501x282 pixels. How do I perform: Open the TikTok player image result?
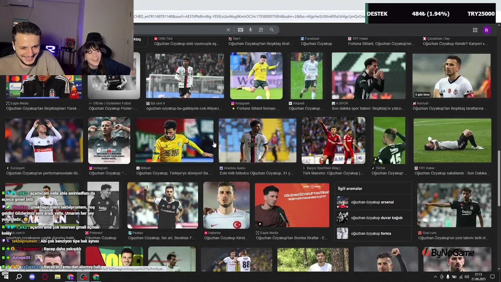tap(389, 141)
